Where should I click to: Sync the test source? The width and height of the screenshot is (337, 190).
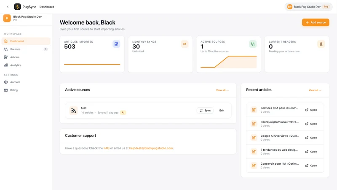pos(205,111)
